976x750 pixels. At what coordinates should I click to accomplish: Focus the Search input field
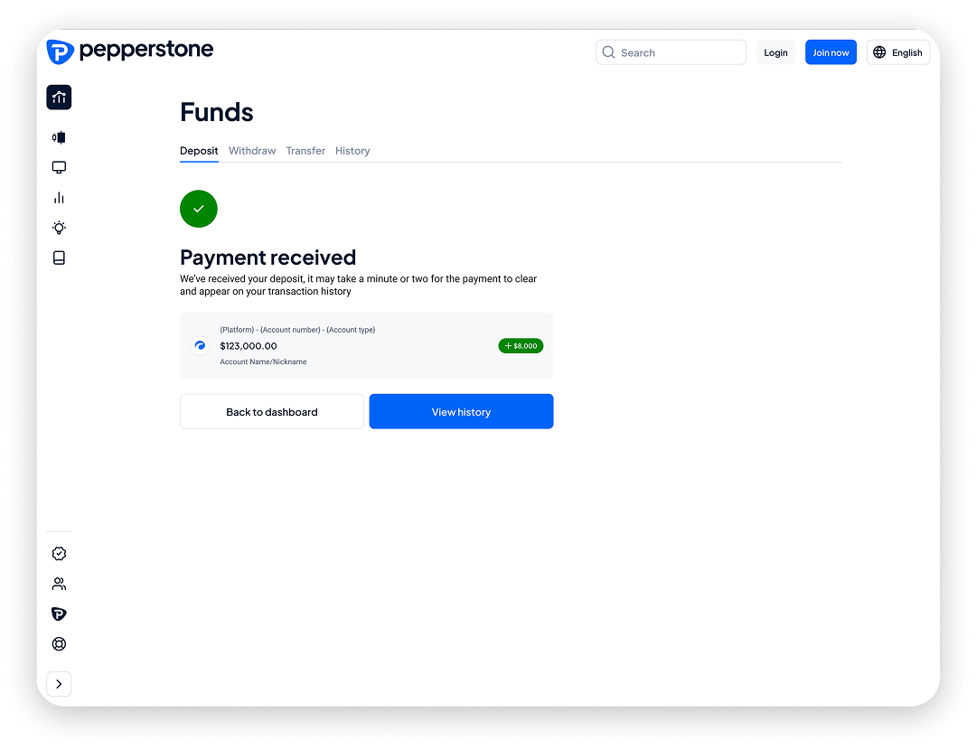coord(671,52)
